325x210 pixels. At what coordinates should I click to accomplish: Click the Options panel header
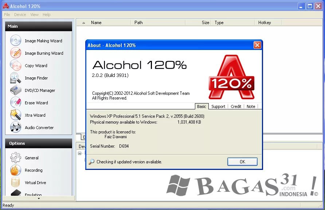tap(39, 143)
